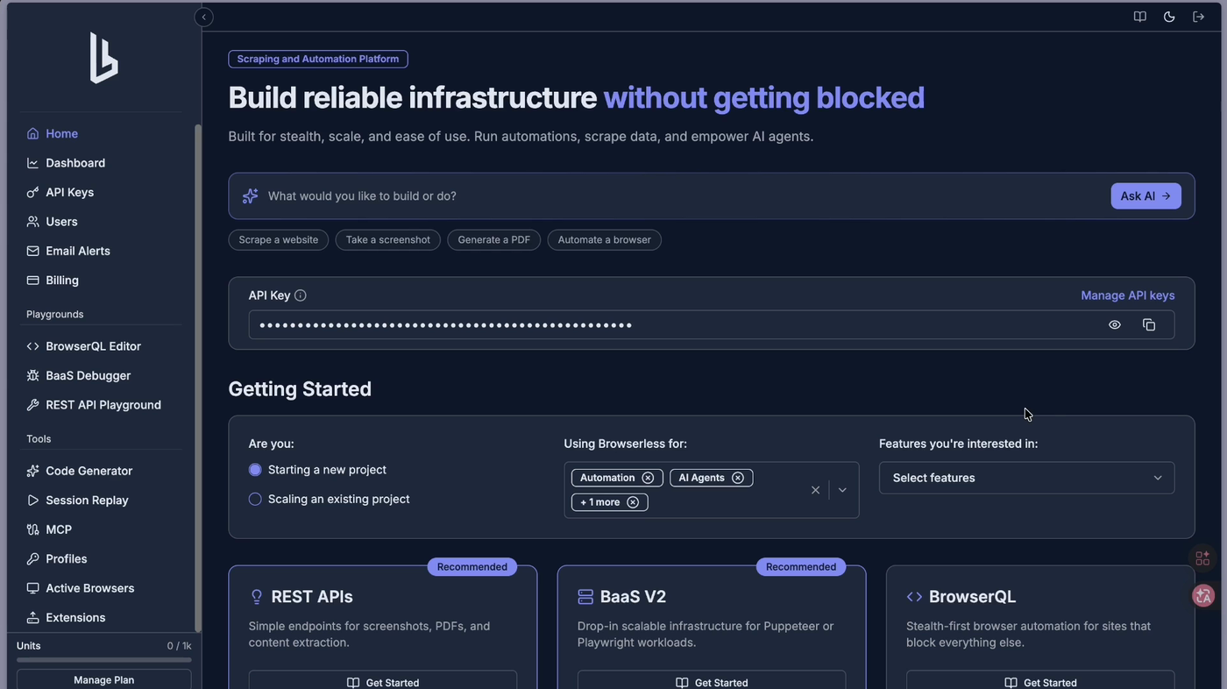Click the Manage Plan button

(x=103, y=679)
